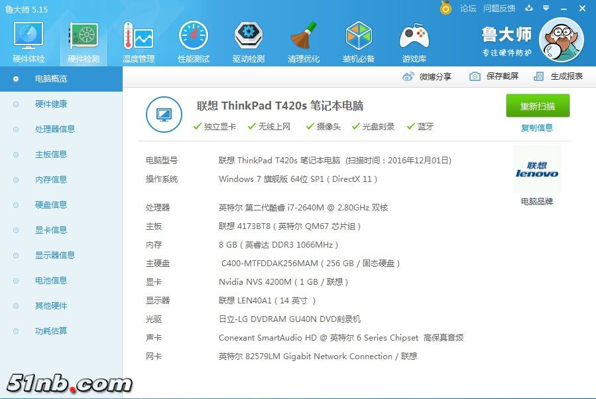The image size is (596, 399).
Task: Browse the 装机必备 essential software center
Action: tap(359, 40)
